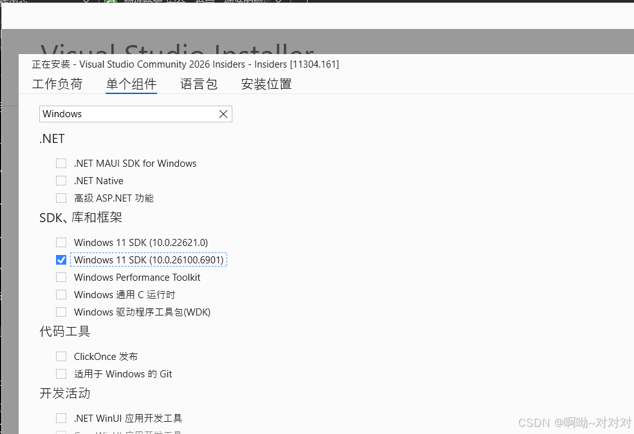
Task: Click the 正在安装 Visual Studio Community title text
Action: coord(185,64)
